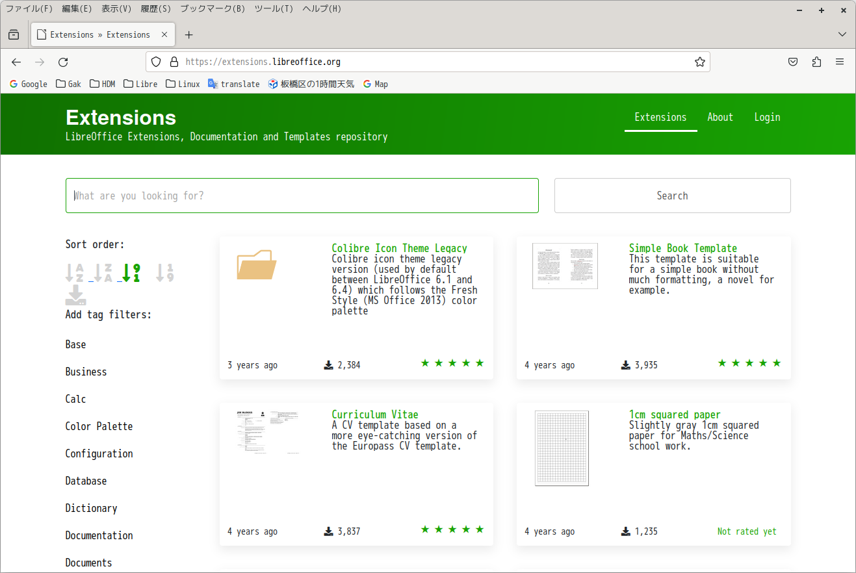This screenshot has height=573, width=856.
Task: Click the Search button
Action: (672, 196)
